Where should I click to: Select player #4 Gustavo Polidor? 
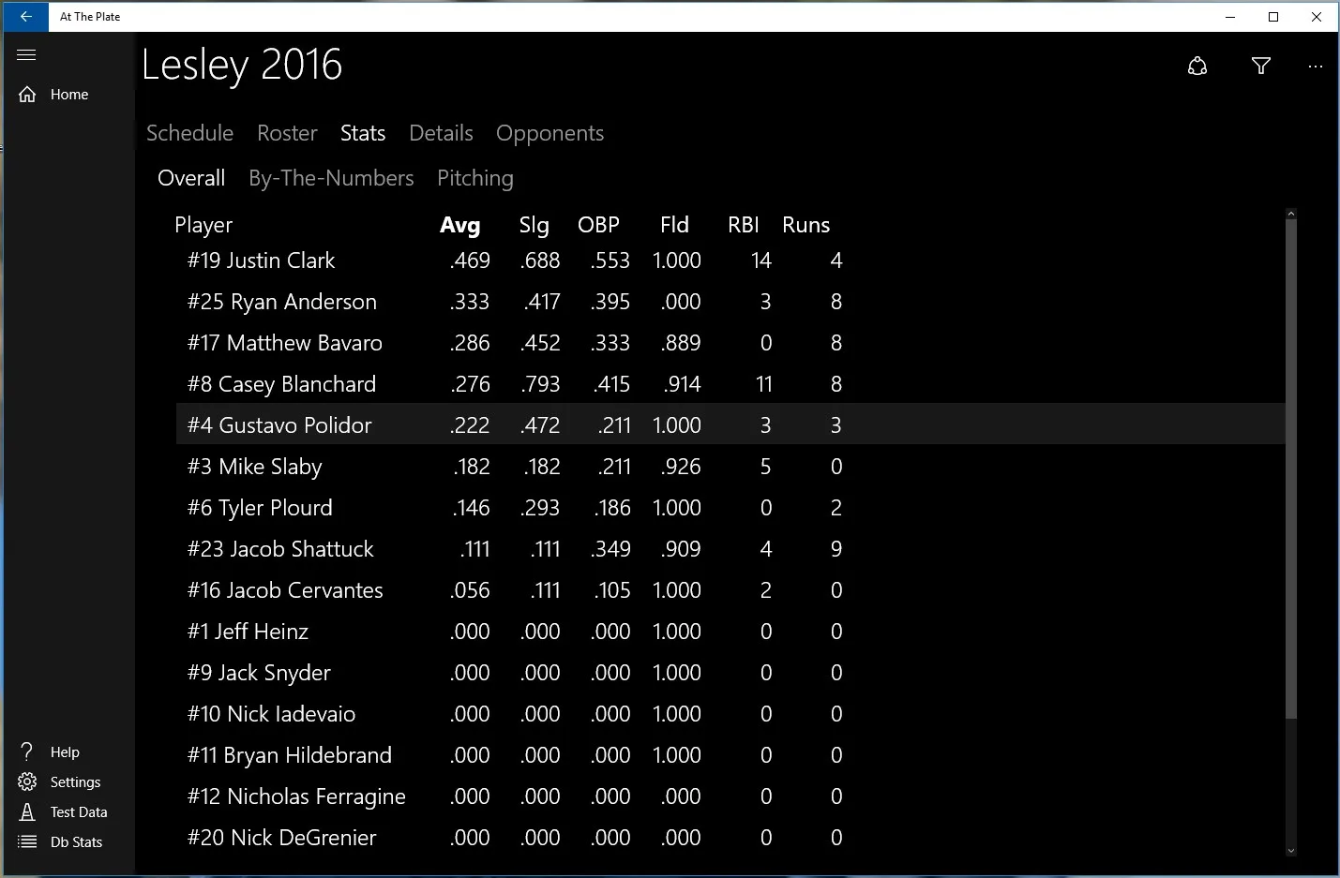tap(730, 424)
